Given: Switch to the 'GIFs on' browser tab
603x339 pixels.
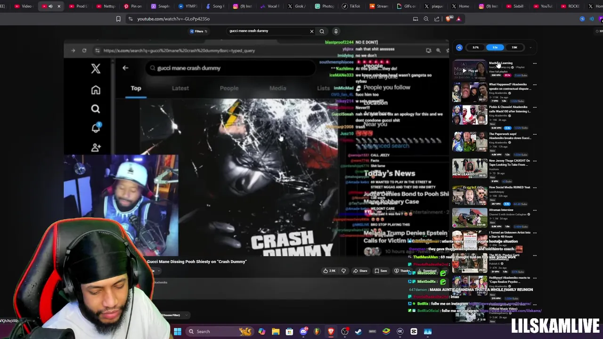Looking at the screenshot, I should [x=406, y=6].
